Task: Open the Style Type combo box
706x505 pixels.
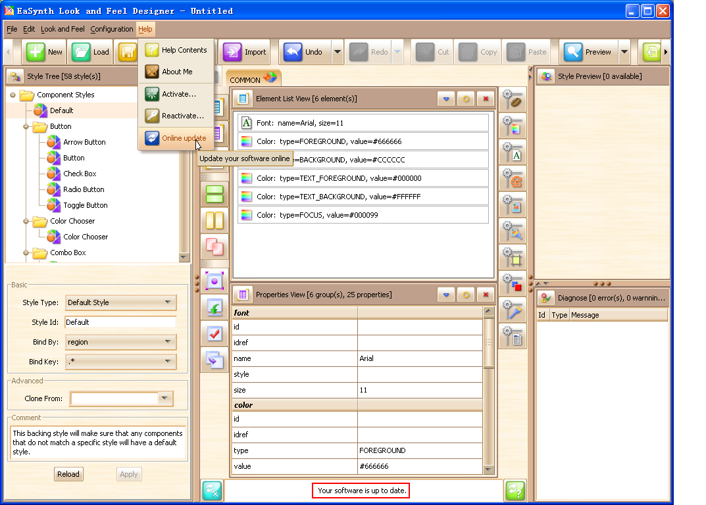Action: [120, 302]
